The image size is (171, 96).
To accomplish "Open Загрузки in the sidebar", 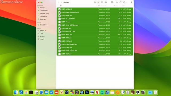I will 43,19.
